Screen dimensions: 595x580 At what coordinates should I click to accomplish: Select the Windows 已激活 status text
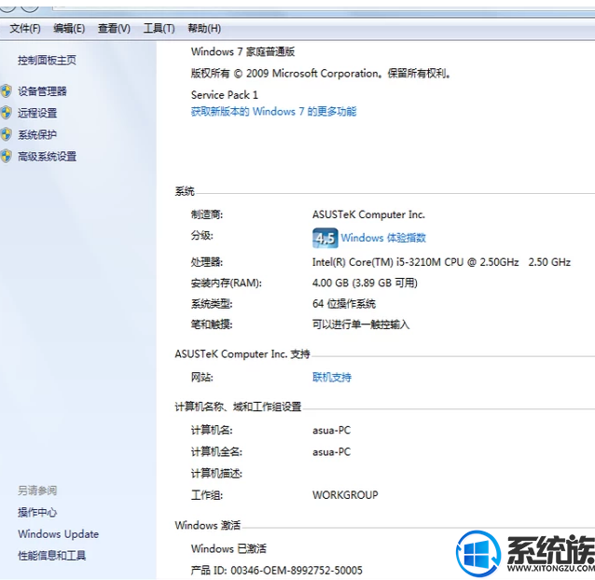[228, 548]
